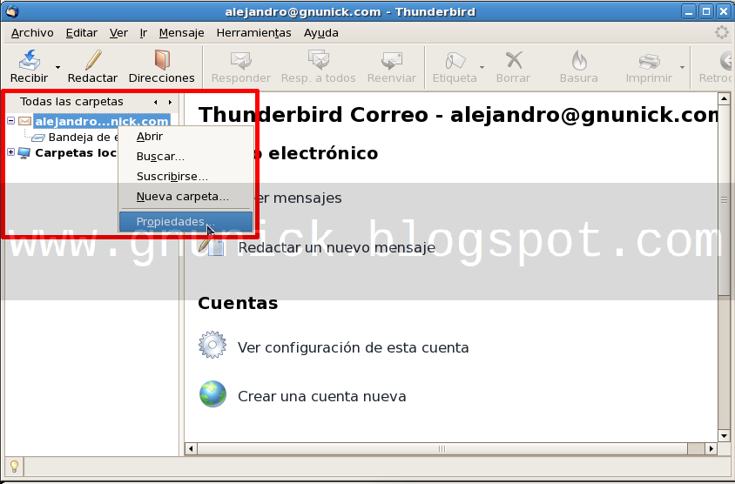
Task: Click the Carpetas locales computer icon
Action: pyautogui.click(x=24, y=152)
